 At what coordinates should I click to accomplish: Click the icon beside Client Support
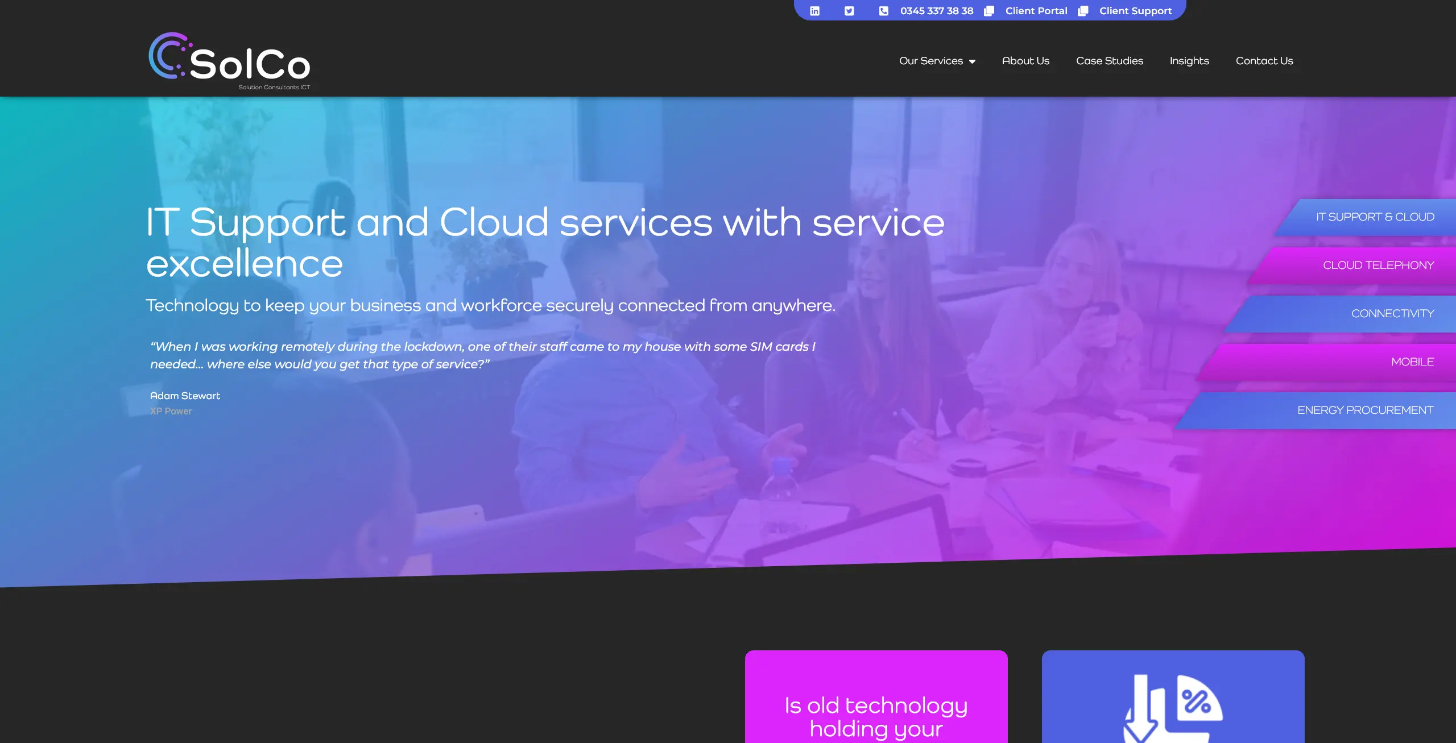(1083, 11)
